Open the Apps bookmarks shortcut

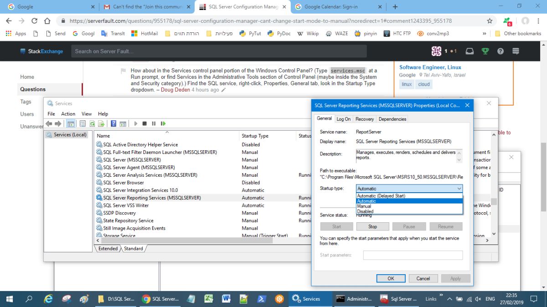(x=15, y=33)
